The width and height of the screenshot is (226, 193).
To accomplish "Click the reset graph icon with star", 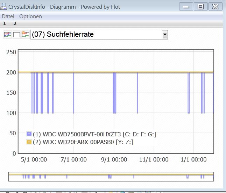I will pyautogui.click(x=26, y=34).
